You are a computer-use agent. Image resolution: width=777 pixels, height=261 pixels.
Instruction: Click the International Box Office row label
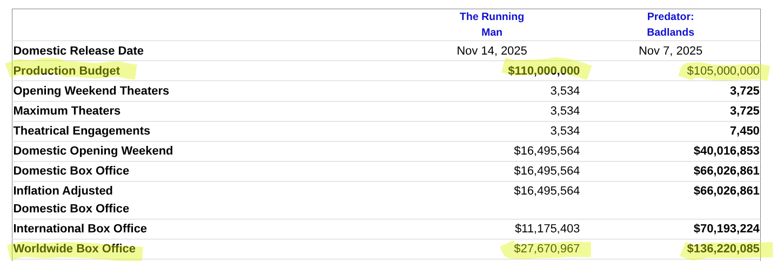80,229
